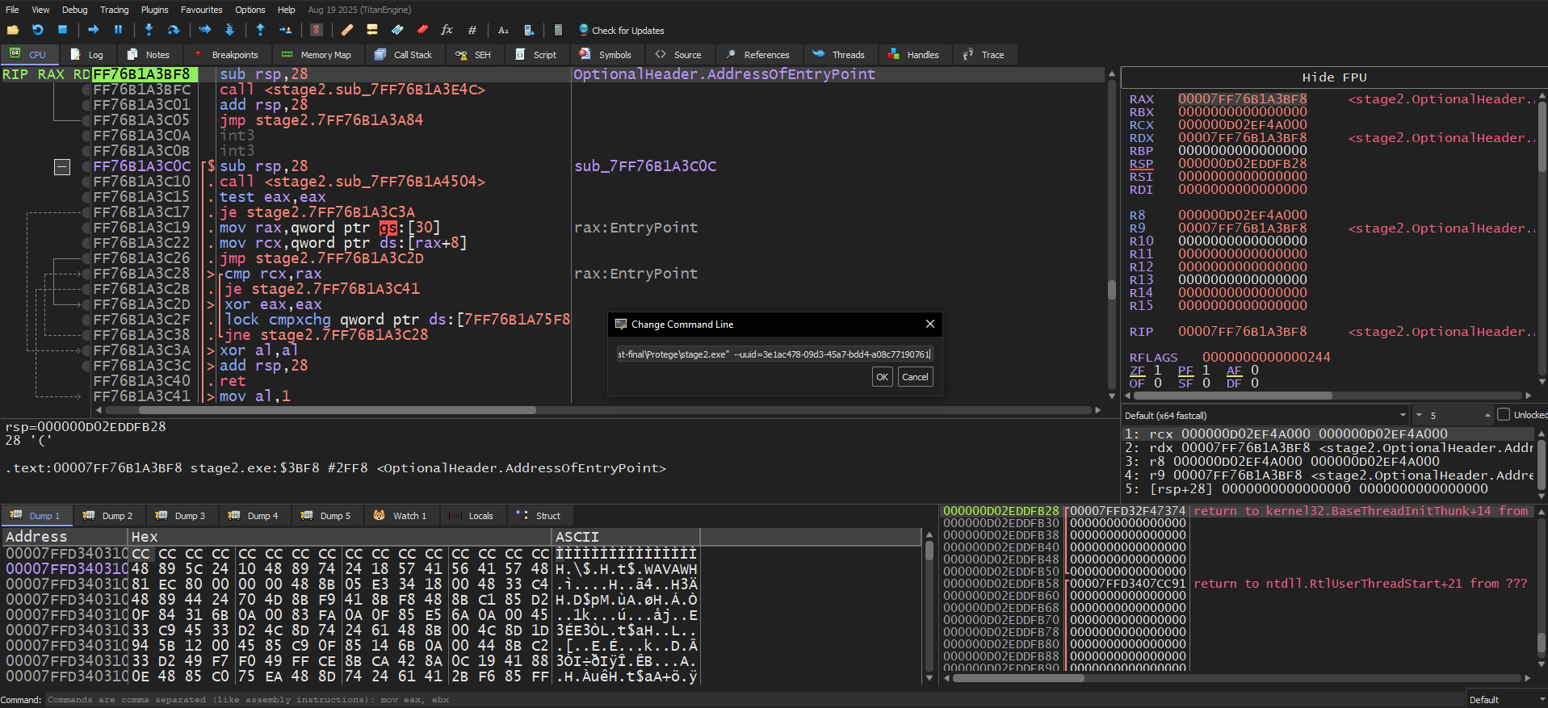1548x708 pixels.
Task: Click the Step Over icon
Action: tap(174, 30)
